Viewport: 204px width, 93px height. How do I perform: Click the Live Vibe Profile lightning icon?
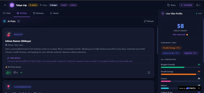coord(163,13)
